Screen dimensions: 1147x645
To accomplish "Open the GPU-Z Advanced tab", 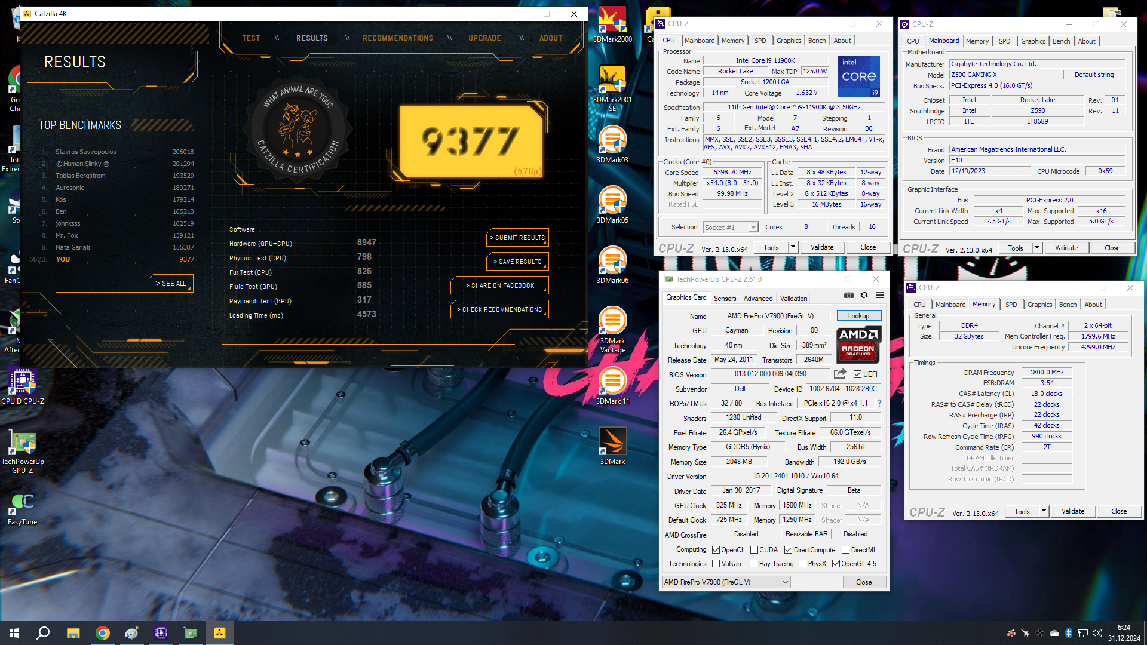I will [x=758, y=299].
